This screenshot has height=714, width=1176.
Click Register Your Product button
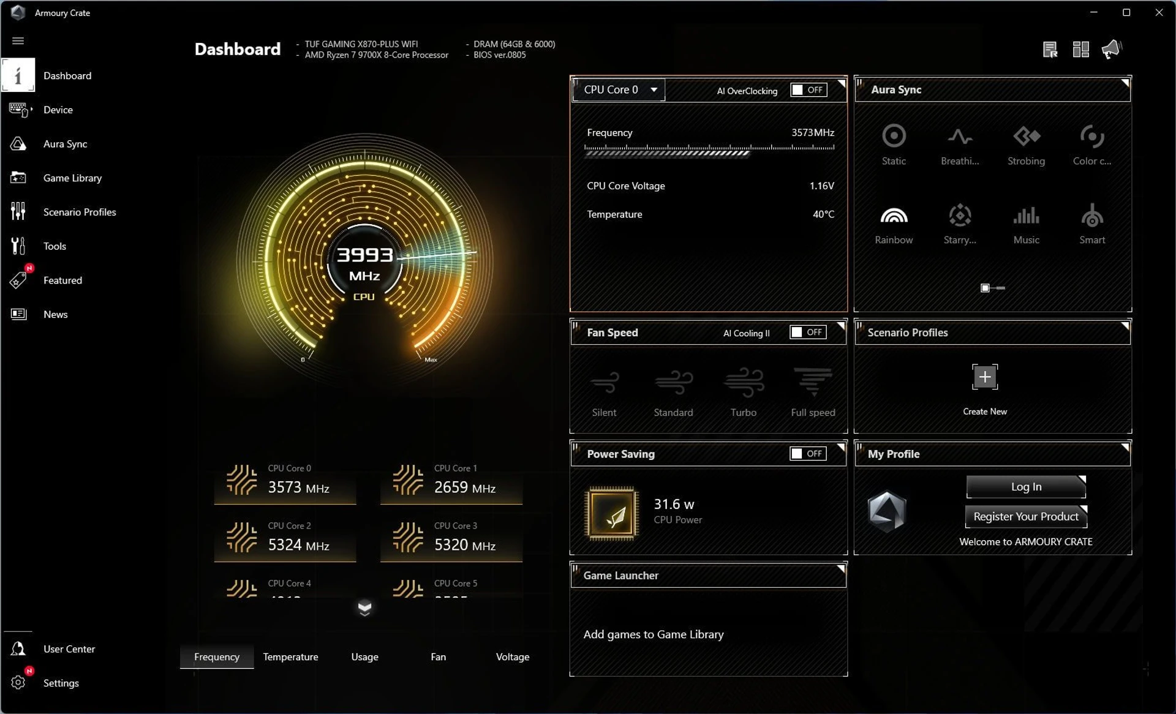click(1026, 517)
